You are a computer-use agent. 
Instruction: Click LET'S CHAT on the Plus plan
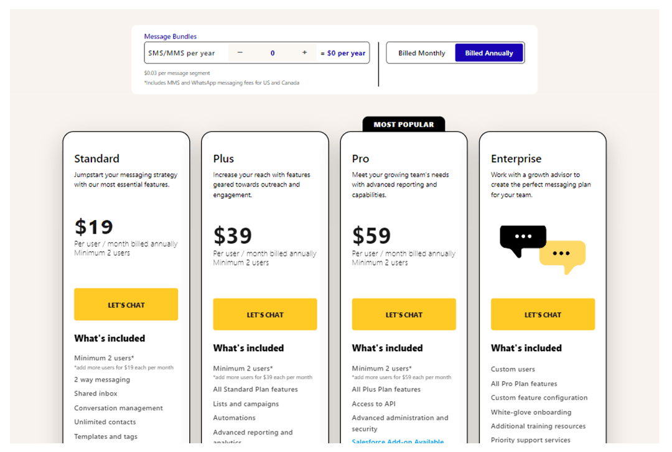[264, 315]
